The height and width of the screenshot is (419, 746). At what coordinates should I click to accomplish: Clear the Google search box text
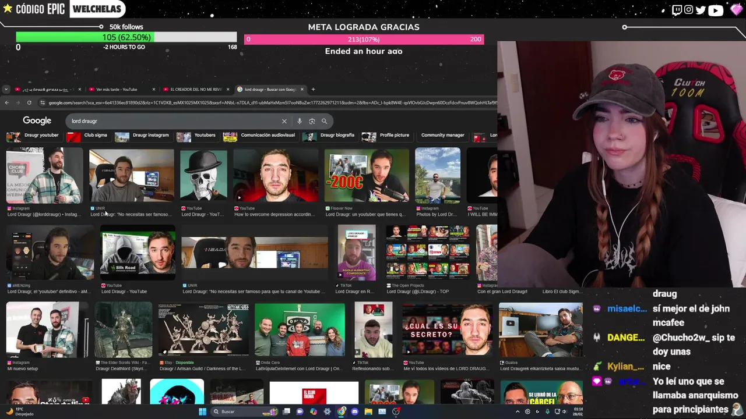coord(284,121)
